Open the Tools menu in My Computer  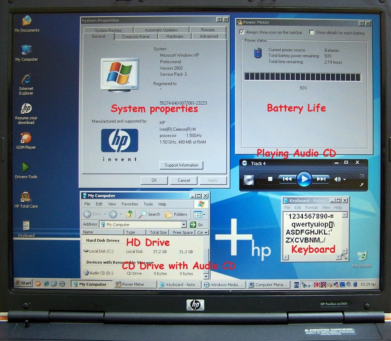tap(148, 204)
